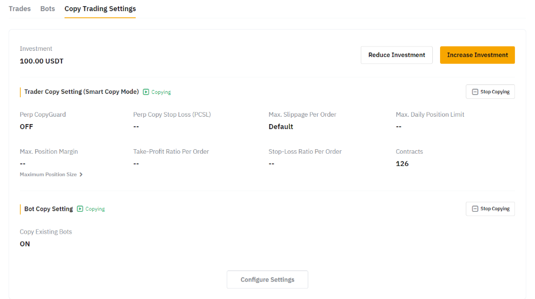535x299 pixels.
Task: Click the Take-Profit Ratio Per Order label
Action: tap(171, 151)
